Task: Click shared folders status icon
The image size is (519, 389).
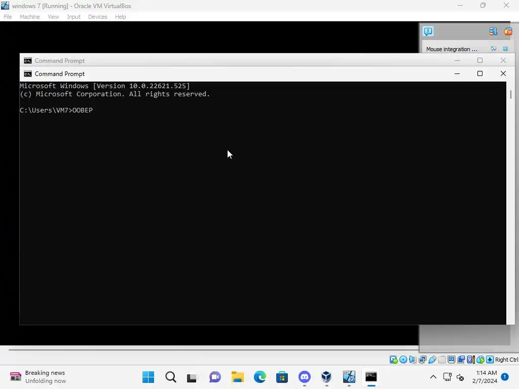Action: click(441, 360)
